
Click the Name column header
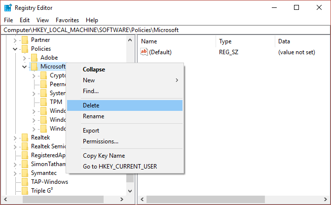pos(149,41)
